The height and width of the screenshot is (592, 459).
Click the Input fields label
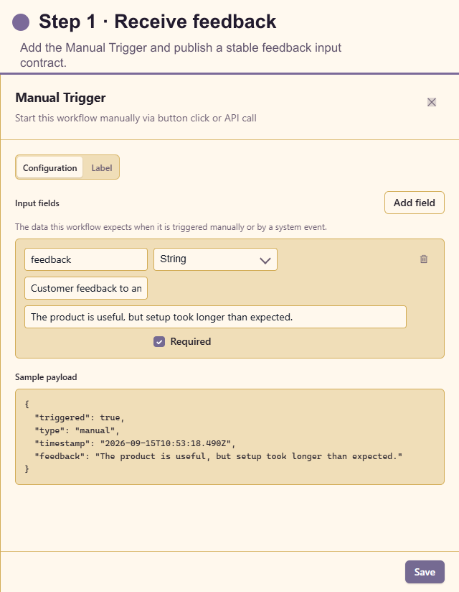point(37,203)
